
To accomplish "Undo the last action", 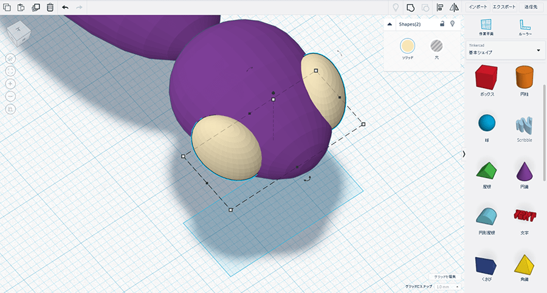I will coord(65,7).
